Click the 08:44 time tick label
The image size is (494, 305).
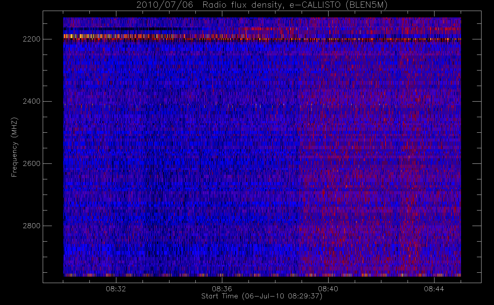click(434, 289)
